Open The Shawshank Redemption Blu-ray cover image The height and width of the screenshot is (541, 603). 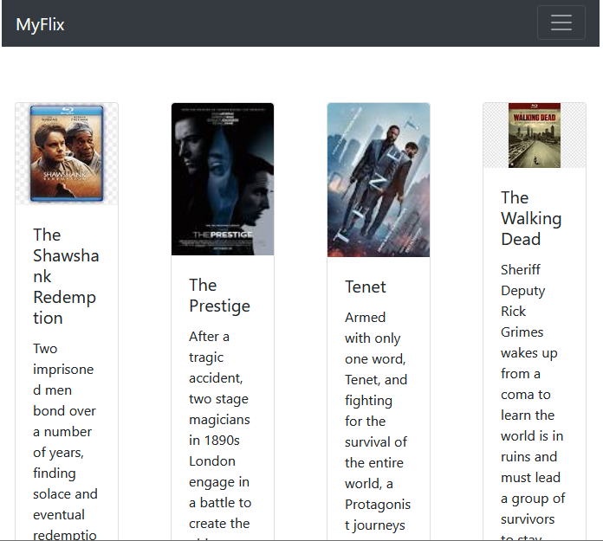coord(67,154)
